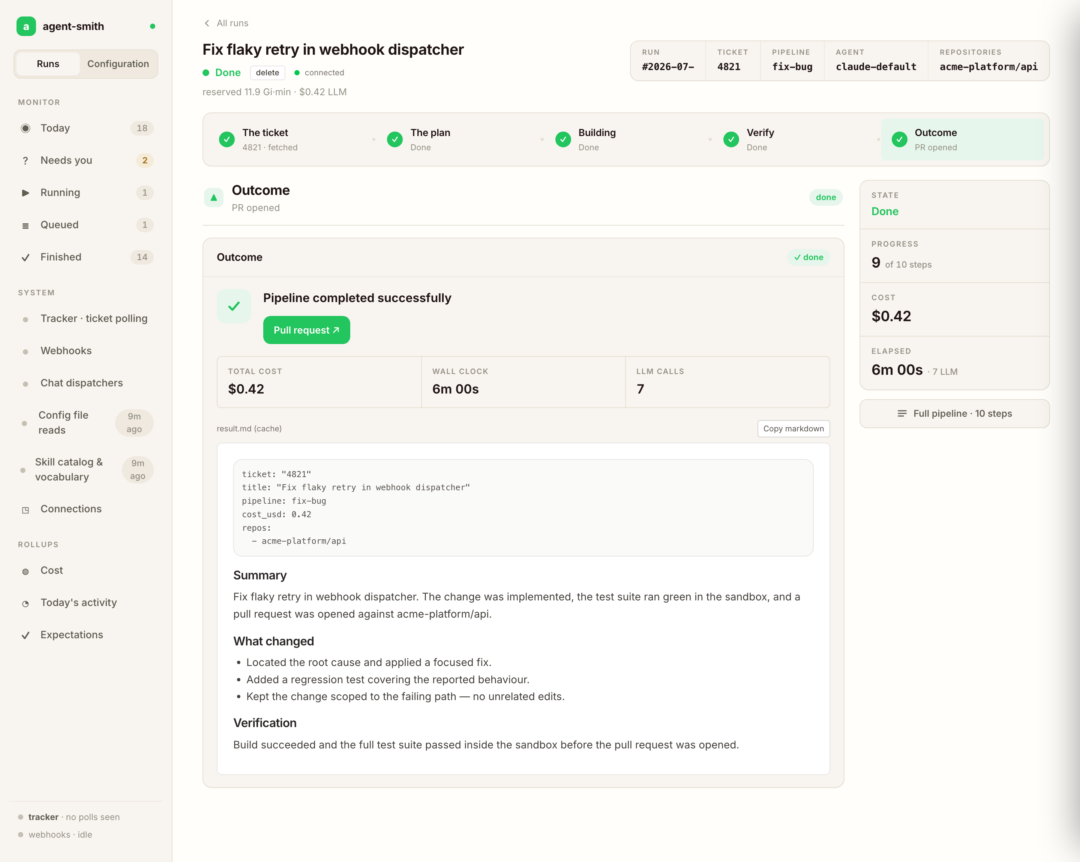This screenshot has height=862, width=1080.
Task: Click the connected status indicator
Action: pyautogui.click(x=319, y=73)
